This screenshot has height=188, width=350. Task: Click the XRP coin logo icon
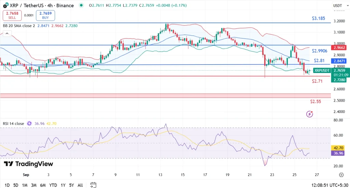click(5, 6)
